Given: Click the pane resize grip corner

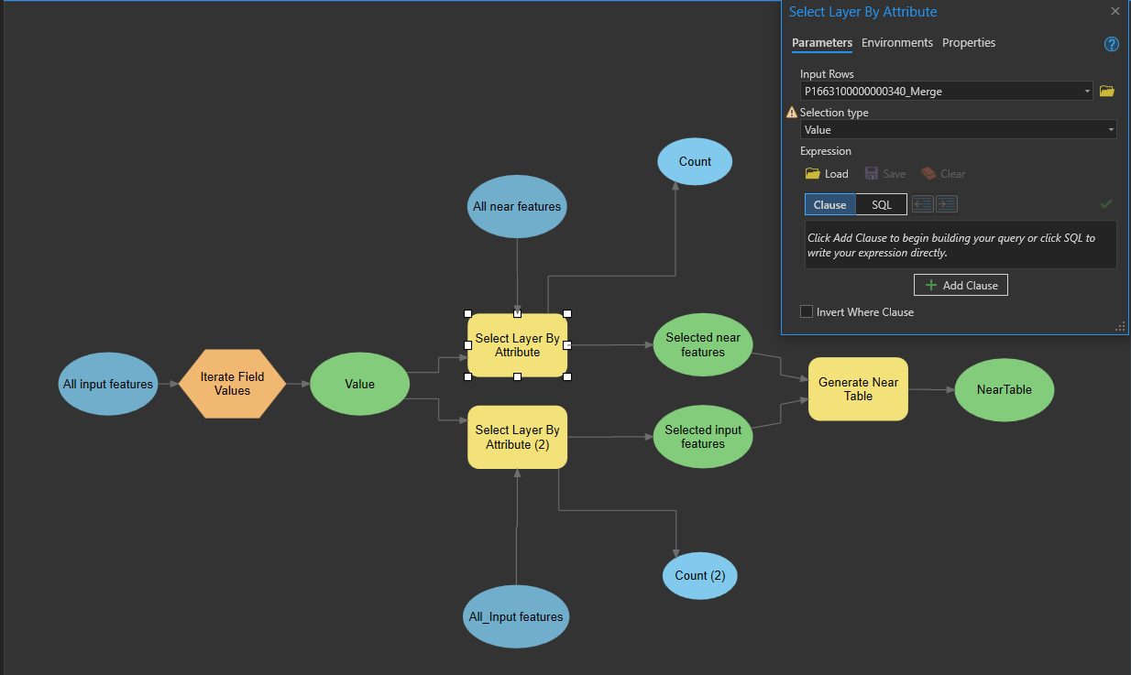Looking at the screenshot, I should coord(1120,327).
